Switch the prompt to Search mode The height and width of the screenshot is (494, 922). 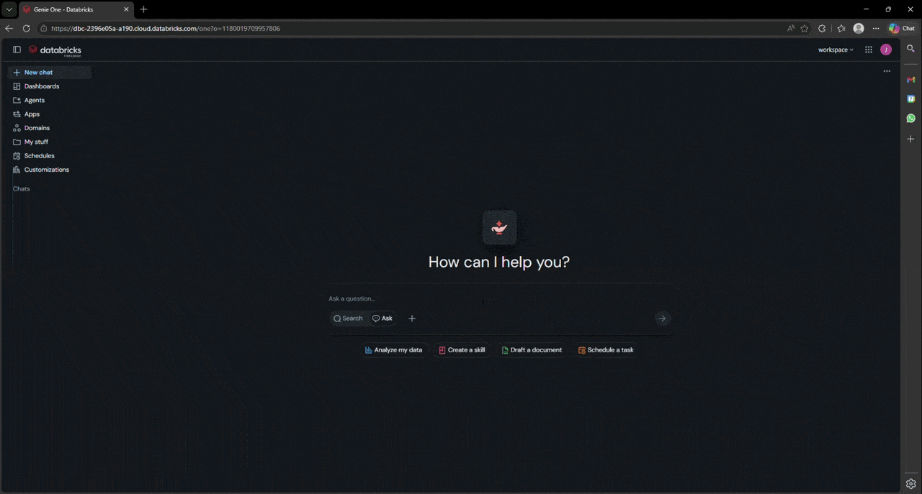click(348, 319)
